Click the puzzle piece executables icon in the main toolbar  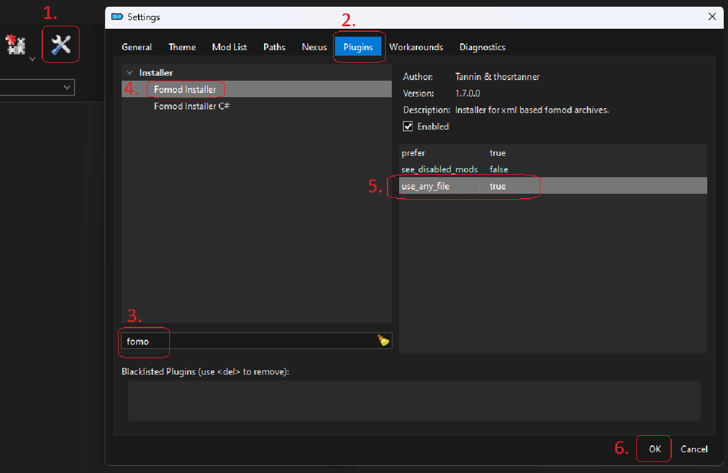(15, 45)
